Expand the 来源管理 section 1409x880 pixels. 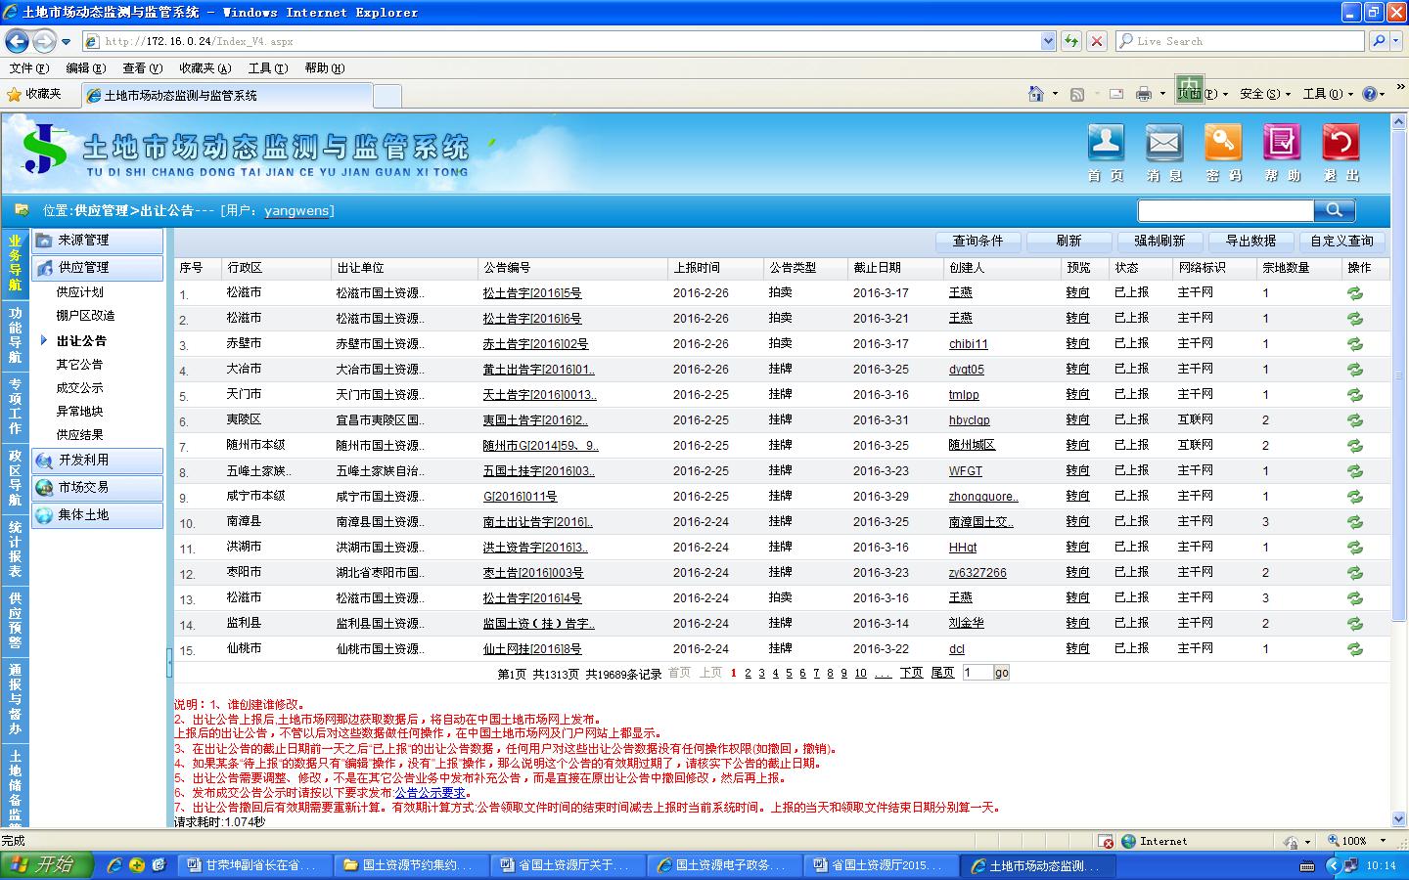pos(97,241)
